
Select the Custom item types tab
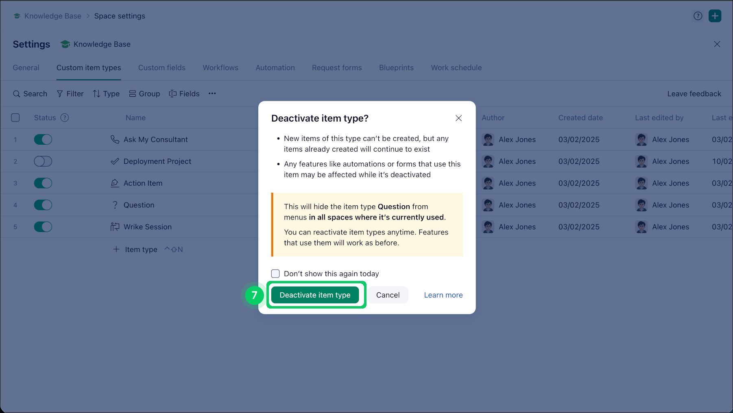coord(89,68)
